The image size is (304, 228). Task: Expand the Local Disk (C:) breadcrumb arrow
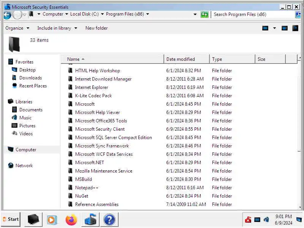[102, 14]
